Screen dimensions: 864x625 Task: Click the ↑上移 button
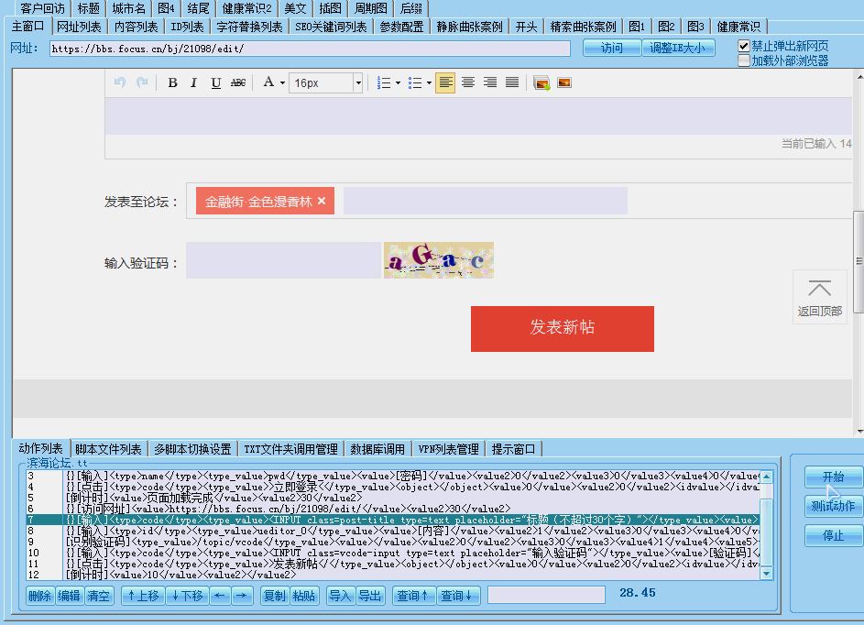(x=143, y=596)
